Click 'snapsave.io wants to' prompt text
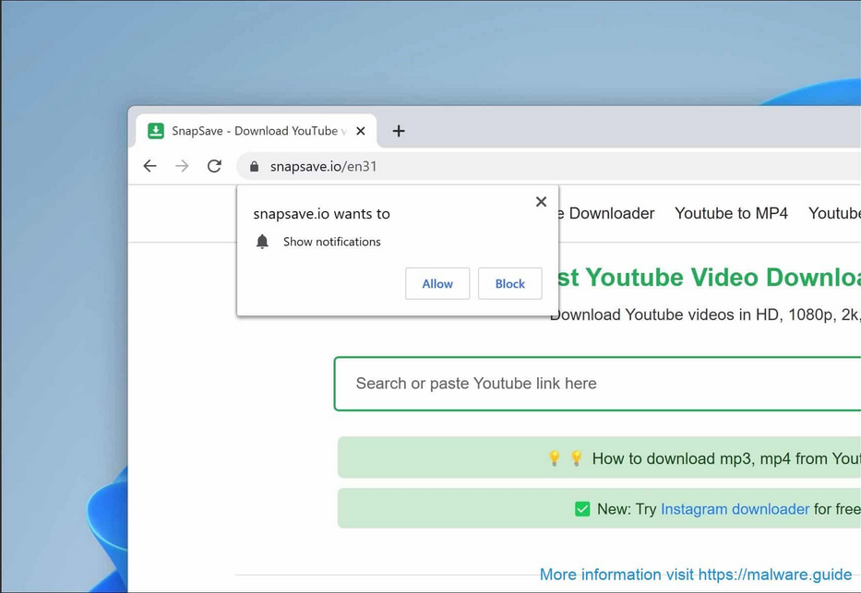Image resolution: width=861 pixels, height=593 pixels. 322,214
